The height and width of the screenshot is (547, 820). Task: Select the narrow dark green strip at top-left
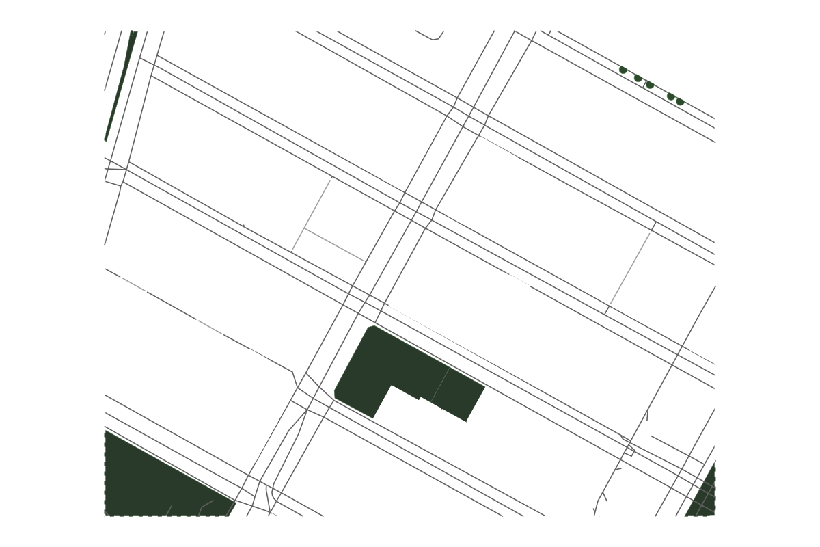122,85
